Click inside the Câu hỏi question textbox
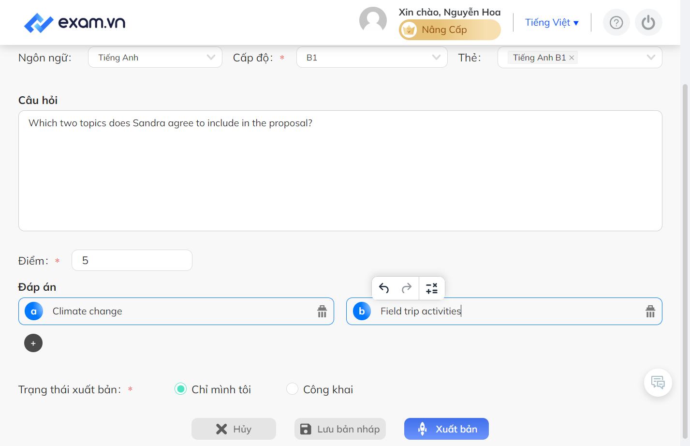The height and width of the screenshot is (446, 690). [x=340, y=171]
